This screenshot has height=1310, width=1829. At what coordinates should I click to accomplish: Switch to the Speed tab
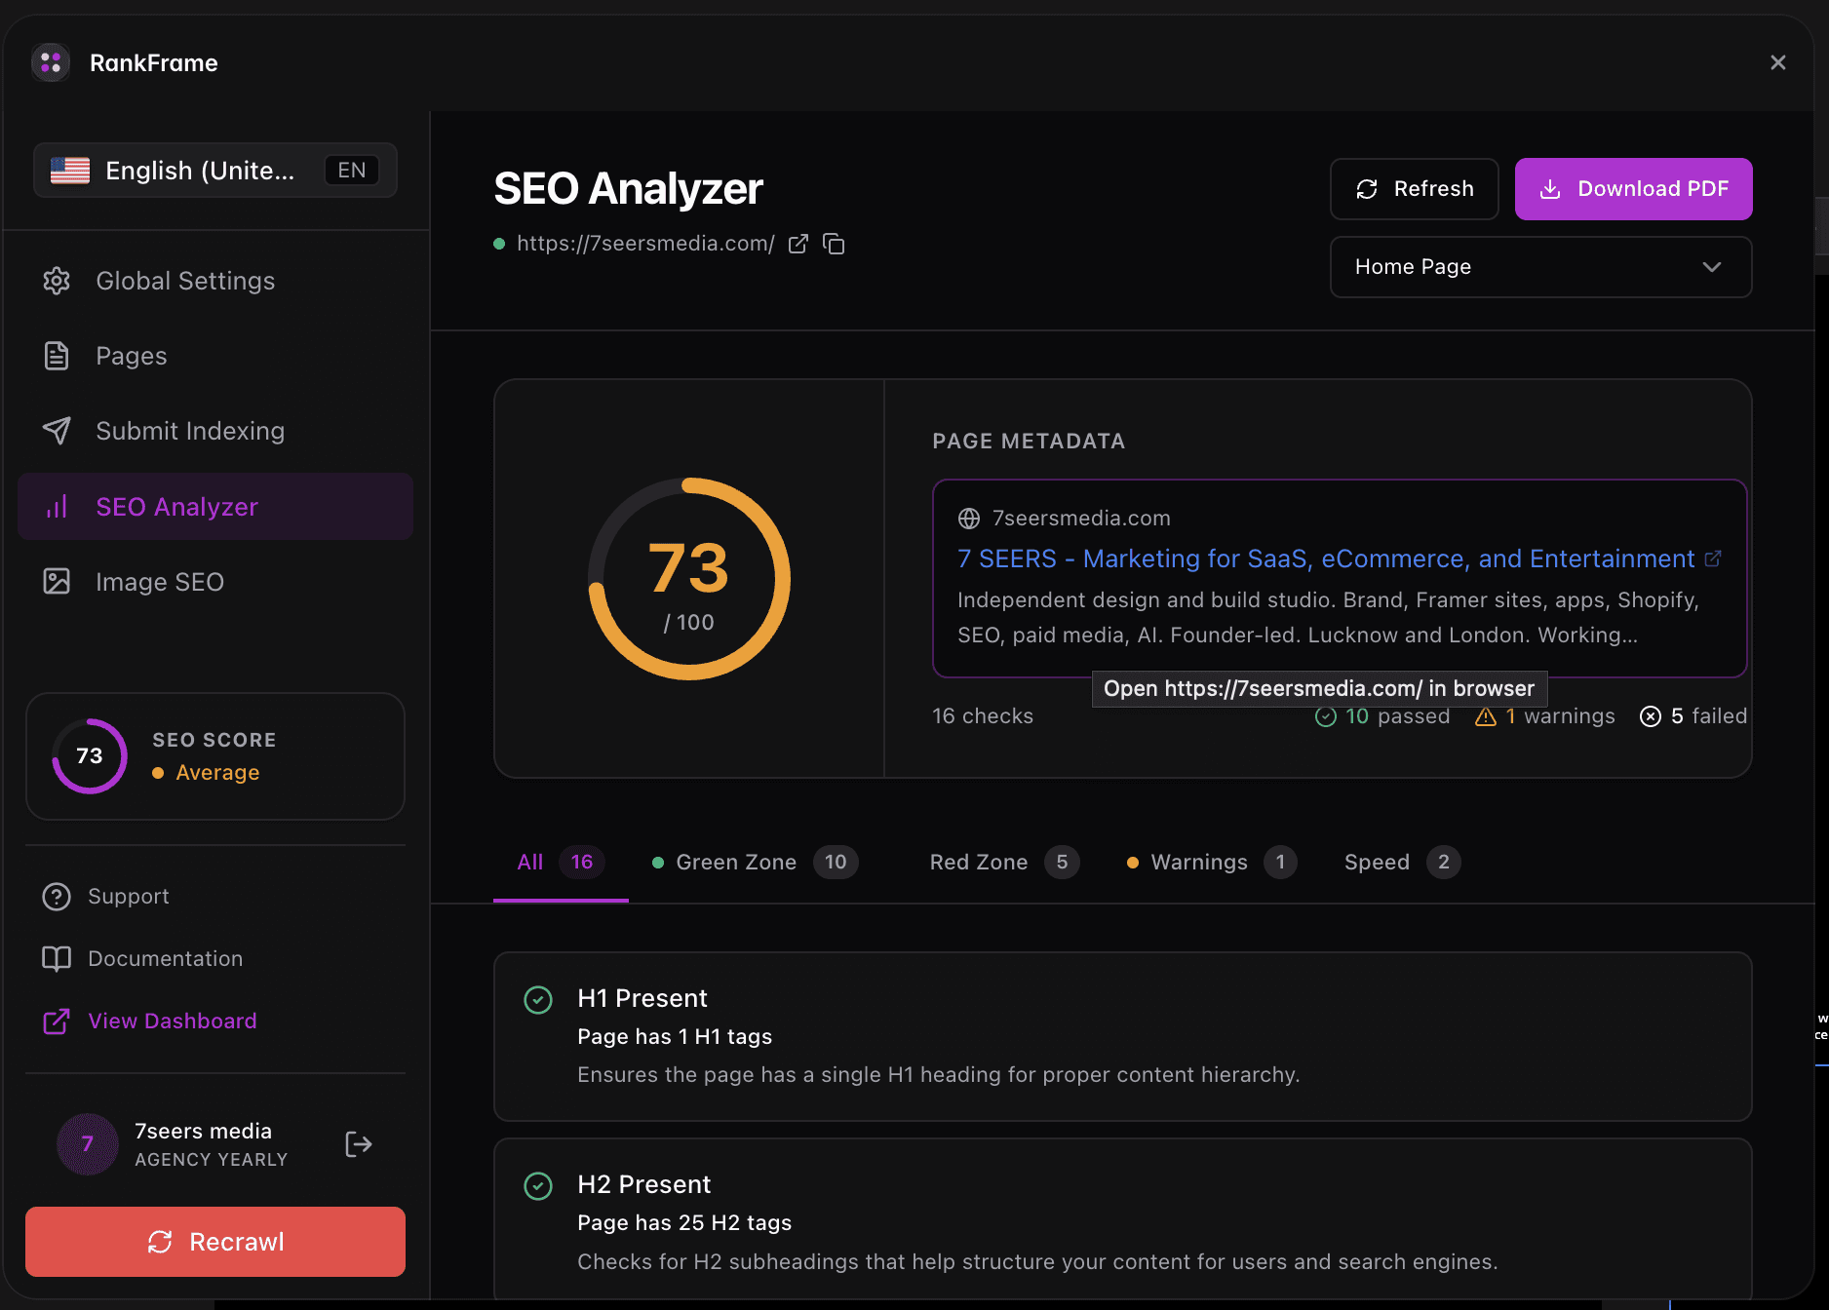[1402, 863]
